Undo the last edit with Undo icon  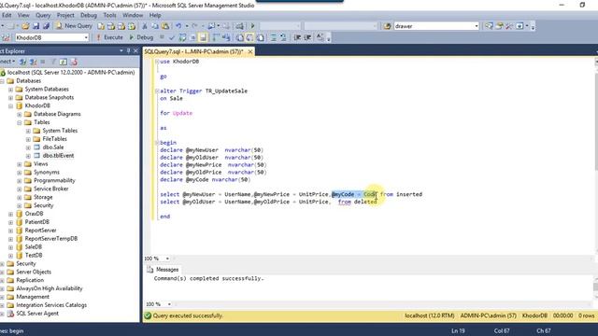point(178,26)
